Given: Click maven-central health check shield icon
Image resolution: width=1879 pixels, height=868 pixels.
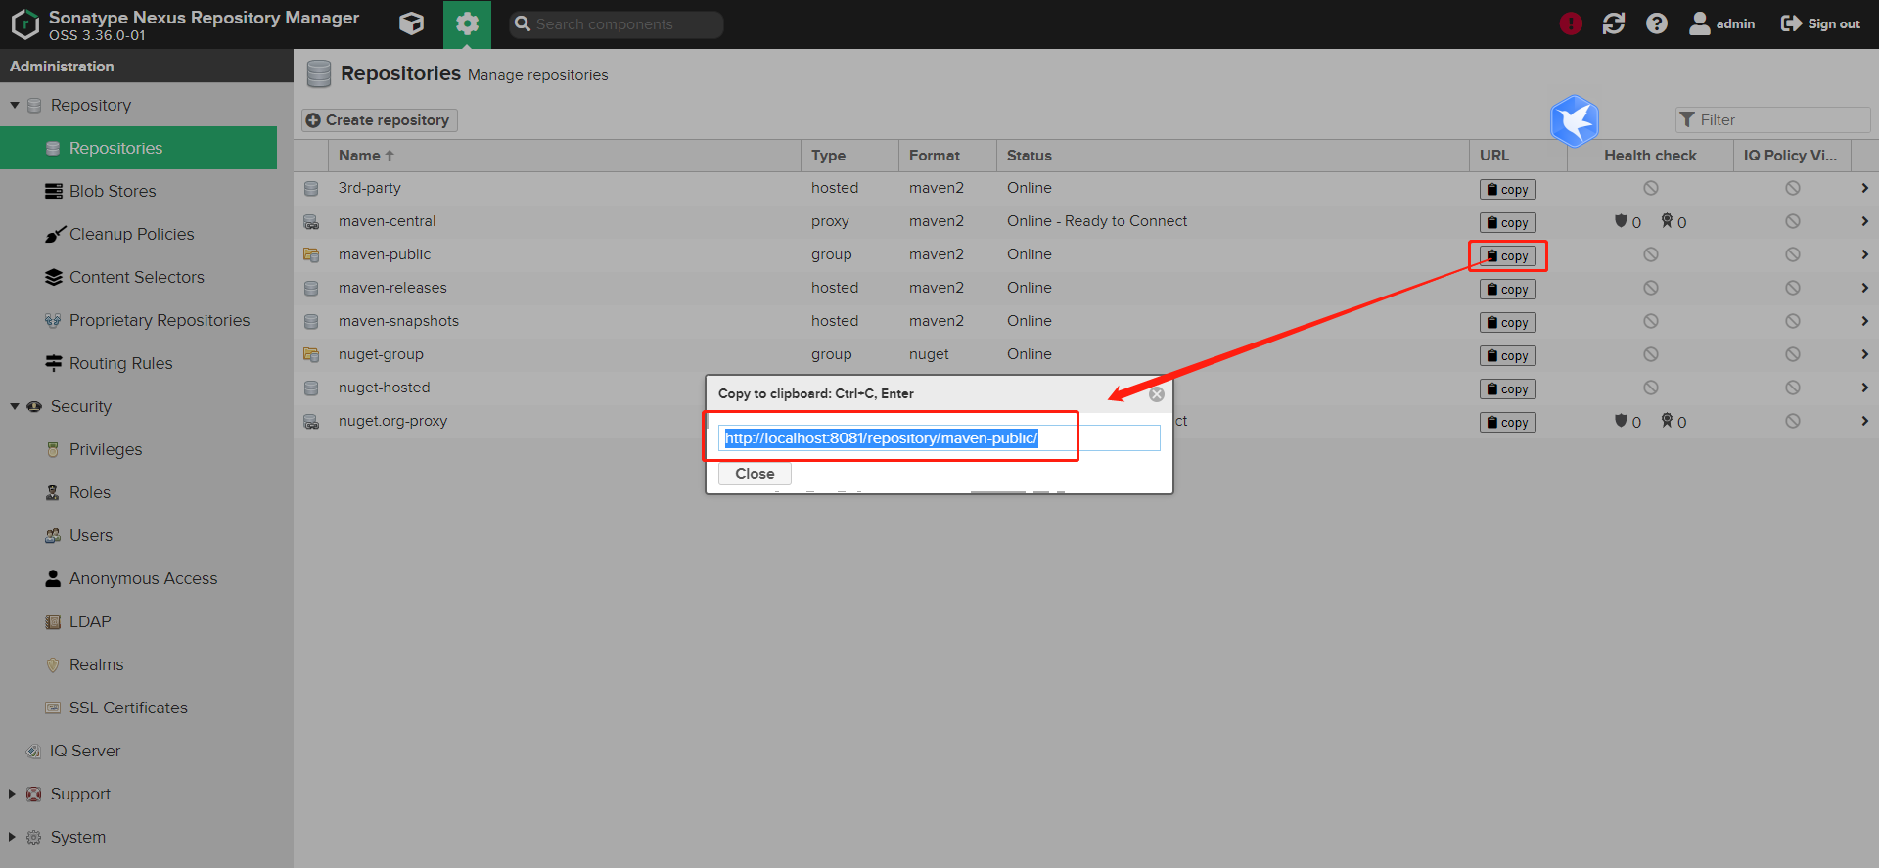Looking at the screenshot, I should pos(1621,221).
